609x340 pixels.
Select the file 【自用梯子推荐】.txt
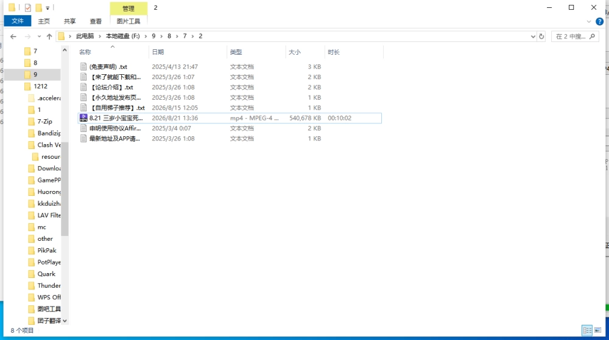(118, 108)
